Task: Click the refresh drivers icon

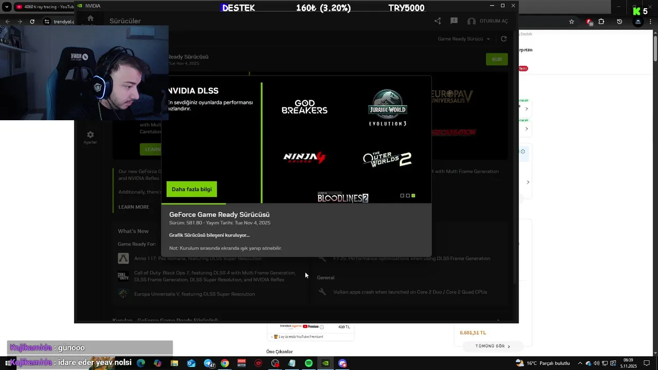Action: tap(504, 39)
